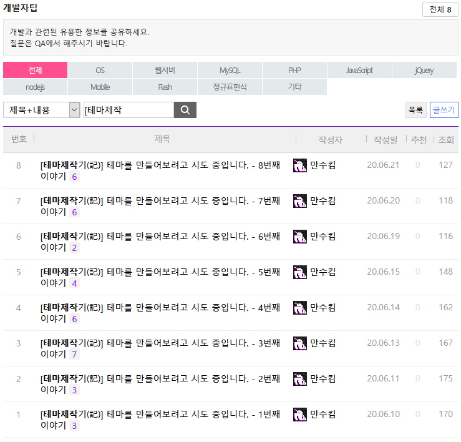Screen dimensions: 461x442
Task: Open comment count badge on post 3
Action: (75, 355)
